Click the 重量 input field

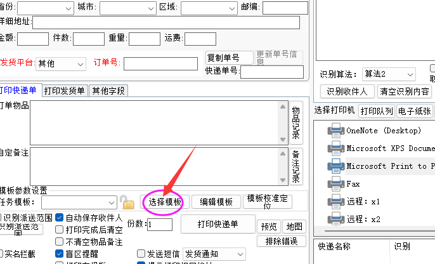point(145,39)
